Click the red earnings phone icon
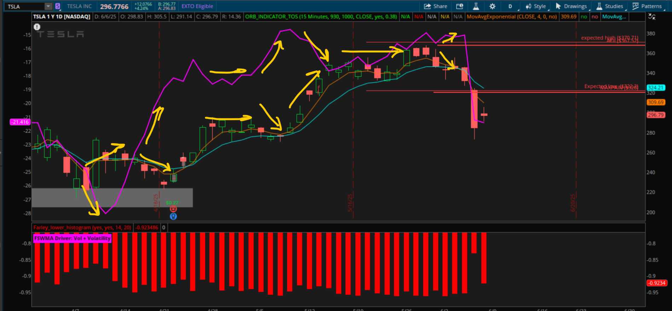This screenshot has width=672, height=311. (173, 209)
